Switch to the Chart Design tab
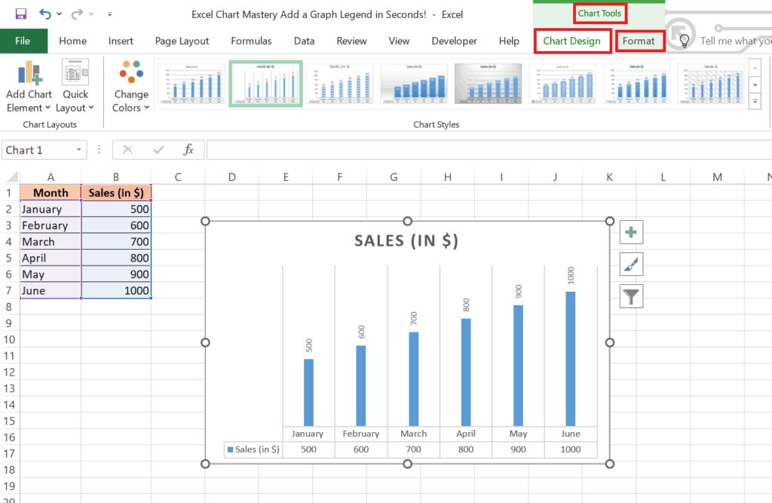772x503 pixels. tap(571, 41)
